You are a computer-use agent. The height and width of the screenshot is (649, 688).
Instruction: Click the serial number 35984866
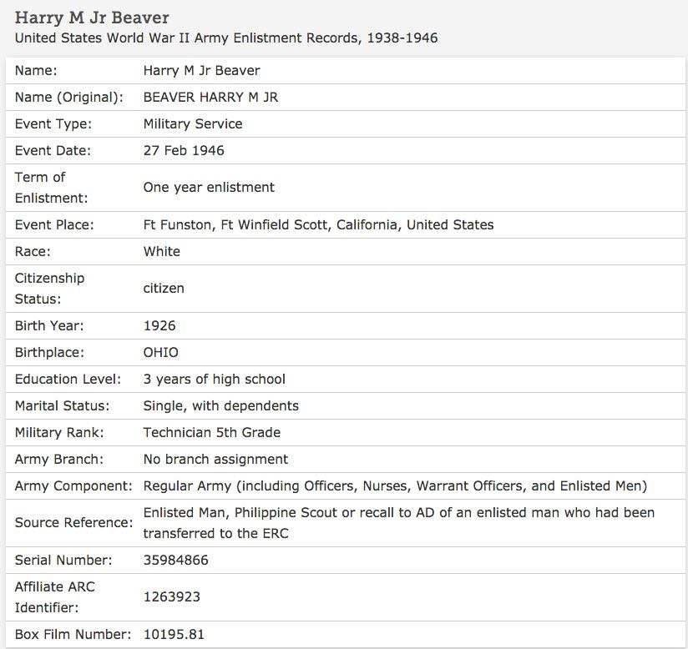point(176,561)
